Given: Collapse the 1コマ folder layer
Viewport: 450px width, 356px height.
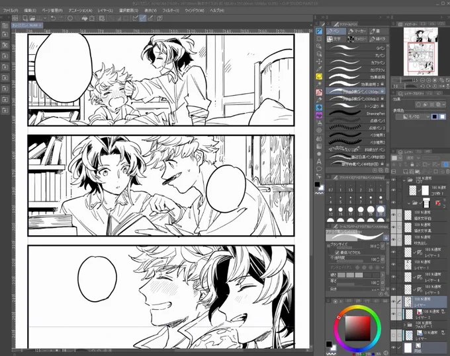Looking at the screenshot, I should tap(404, 180).
